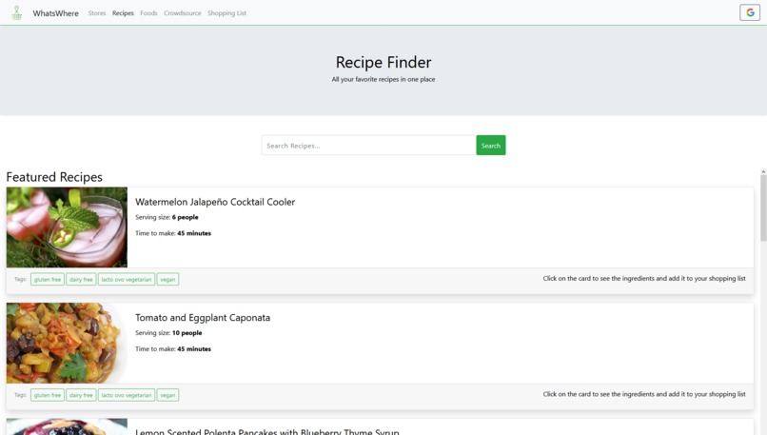This screenshot has width=767, height=435.
Task: Click "All your favorite recipes in one place"
Action: [383, 79]
